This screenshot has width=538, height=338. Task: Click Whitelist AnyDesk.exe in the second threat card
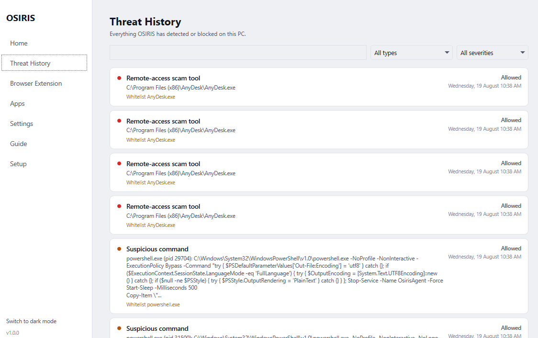(151, 140)
